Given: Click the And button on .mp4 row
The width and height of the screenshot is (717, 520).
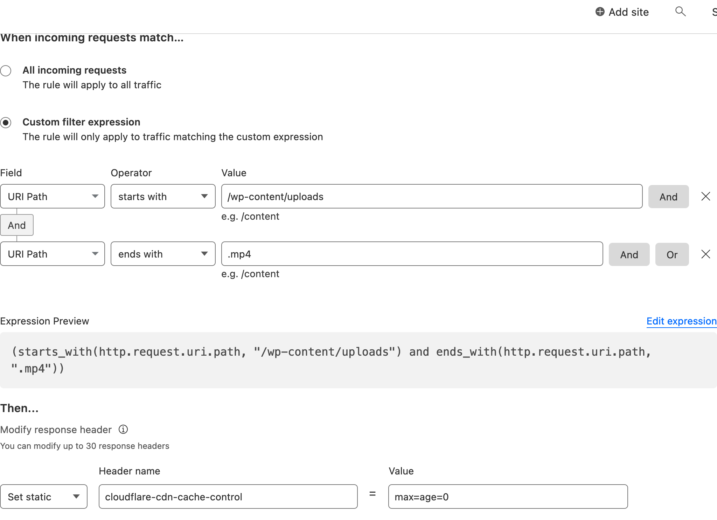Looking at the screenshot, I should coord(629,254).
